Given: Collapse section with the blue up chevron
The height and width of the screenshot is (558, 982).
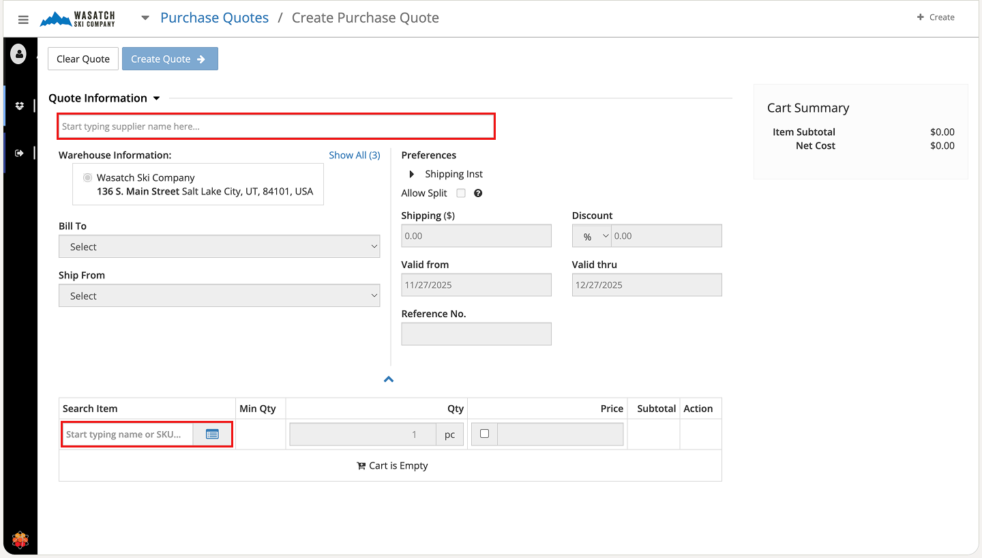Looking at the screenshot, I should tap(389, 379).
